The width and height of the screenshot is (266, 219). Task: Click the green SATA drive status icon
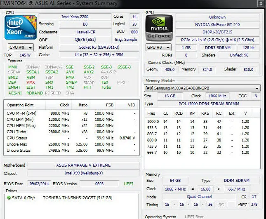point(9,198)
